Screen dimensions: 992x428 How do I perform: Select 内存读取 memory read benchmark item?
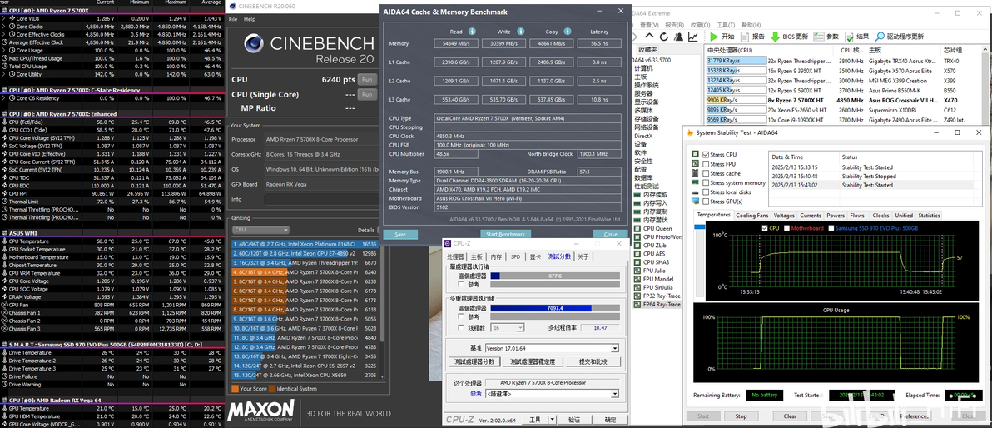(651, 194)
